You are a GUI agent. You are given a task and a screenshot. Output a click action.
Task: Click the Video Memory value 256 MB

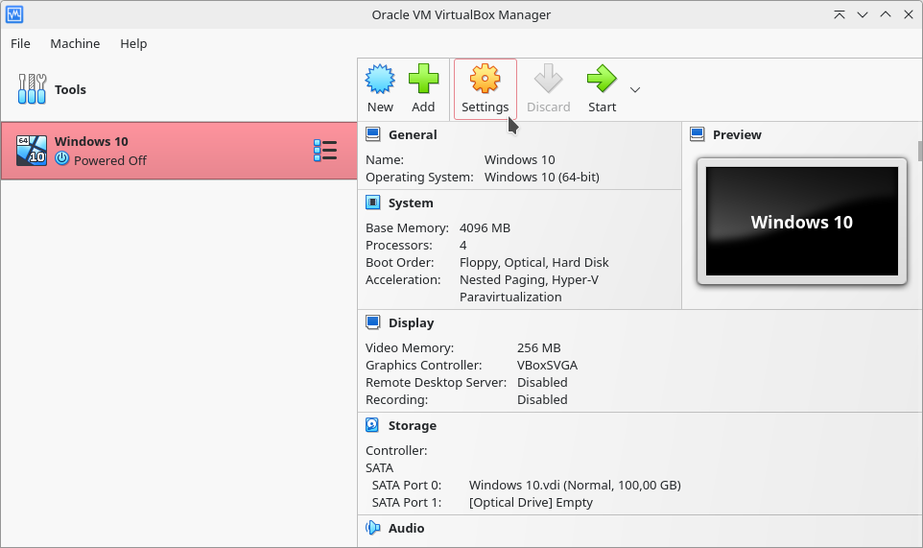point(538,347)
